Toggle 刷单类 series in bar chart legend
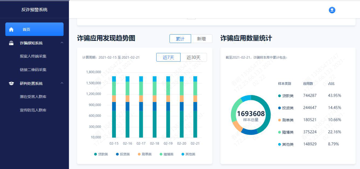The image size is (360, 169). (x=145, y=154)
